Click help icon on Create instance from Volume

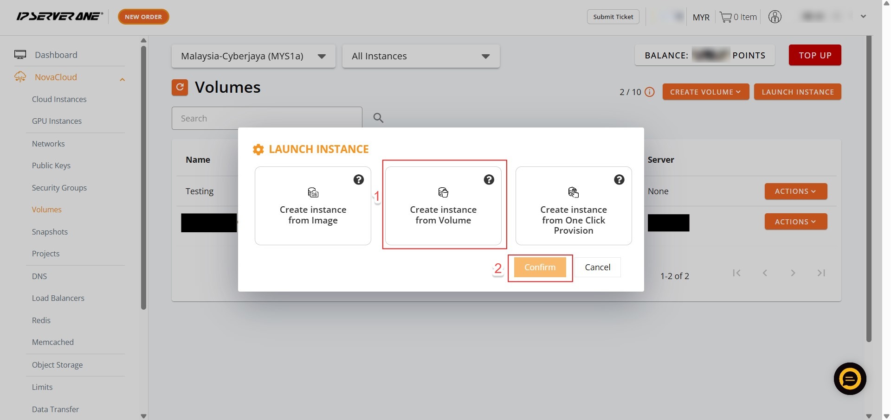[x=489, y=180]
